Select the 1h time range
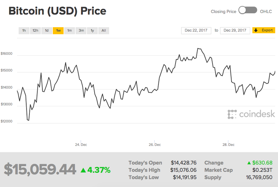The width and height of the screenshot is (278, 187). [x=24, y=31]
